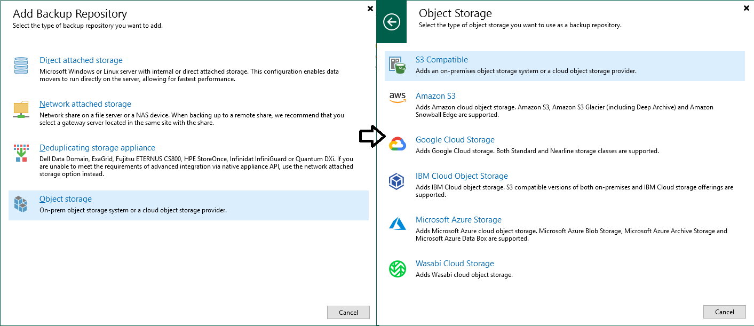Image resolution: width=754 pixels, height=326 pixels.
Task: Select the Object storage link
Action: [x=66, y=199]
